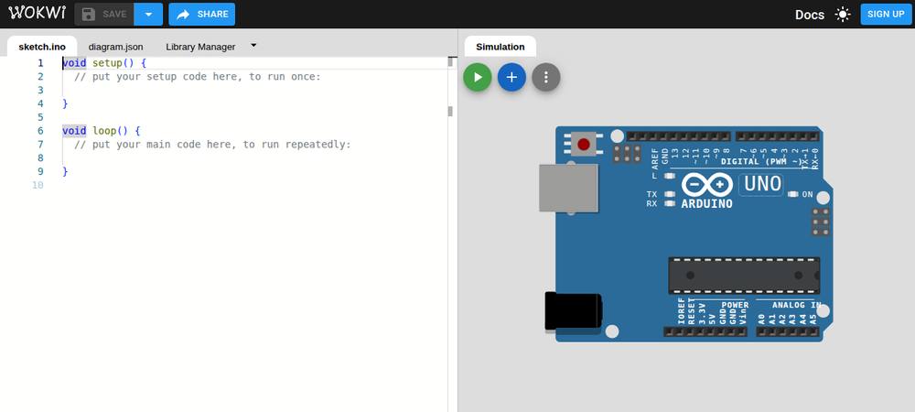Open the save options dropdown arrow
915x412 pixels.
tap(148, 14)
